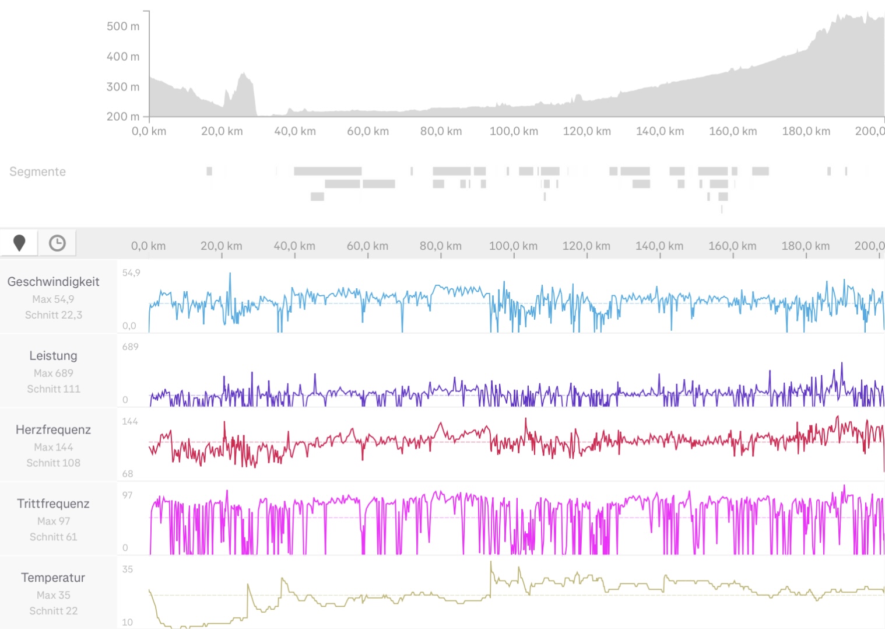Select the Geschwindigkeit chart label
885x629 pixels.
tap(53, 282)
